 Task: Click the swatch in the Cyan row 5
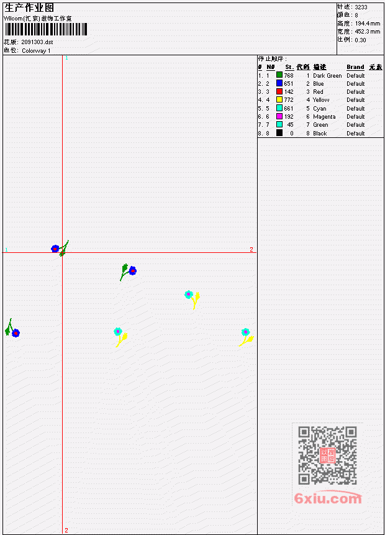(x=279, y=108)
